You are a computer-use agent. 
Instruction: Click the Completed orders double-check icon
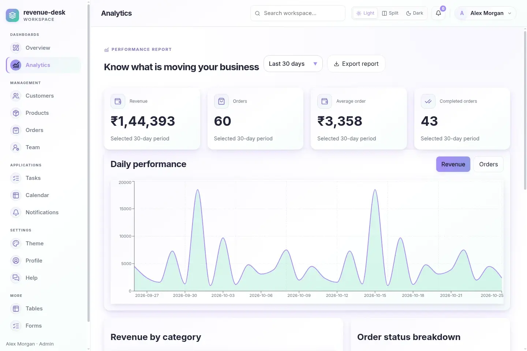pos(428,101)
